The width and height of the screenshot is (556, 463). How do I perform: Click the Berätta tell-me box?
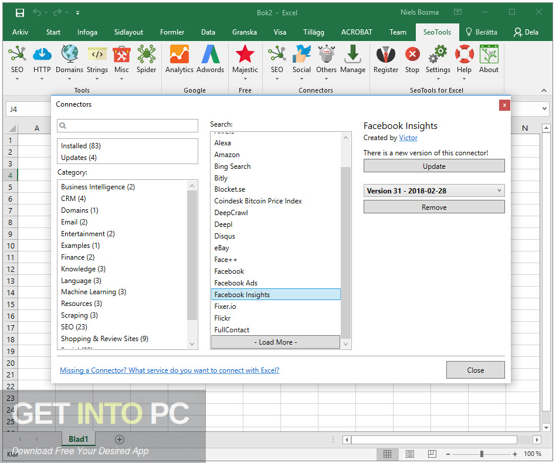[482, 32]
